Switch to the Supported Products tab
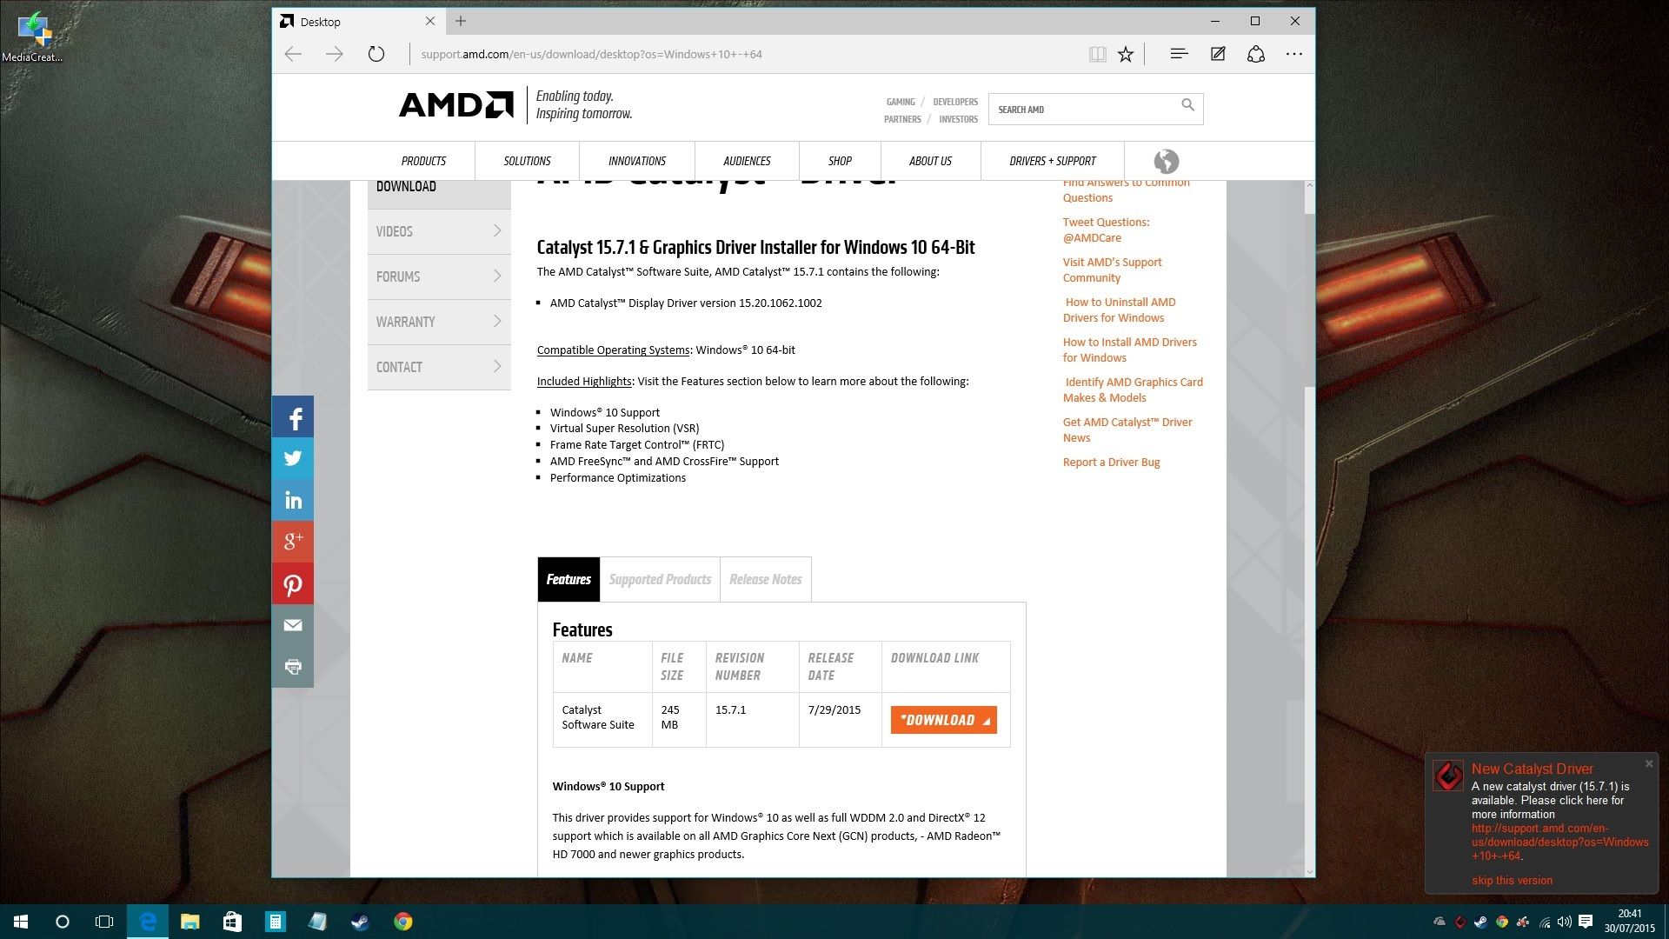The width and height of the screenshot is (1669, 939). pos(660,579)
